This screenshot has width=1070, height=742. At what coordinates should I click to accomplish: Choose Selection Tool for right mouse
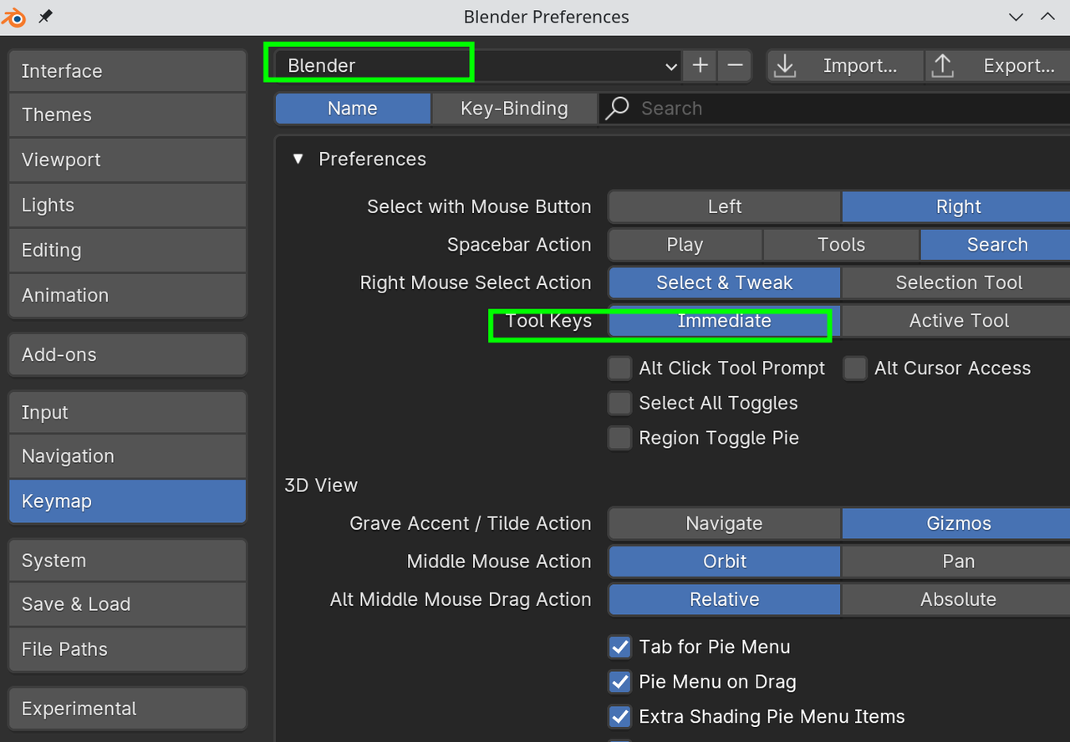pyautogui.click(x=956, y=283)
